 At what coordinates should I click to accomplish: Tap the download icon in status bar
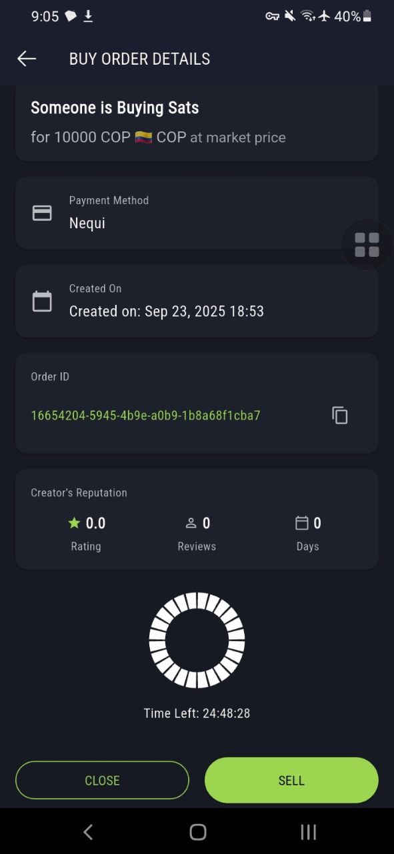[88, 16]
